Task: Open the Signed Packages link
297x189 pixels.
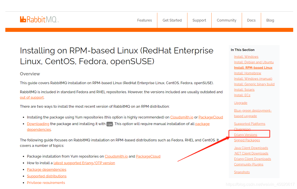Action: [x=247, y=140]
